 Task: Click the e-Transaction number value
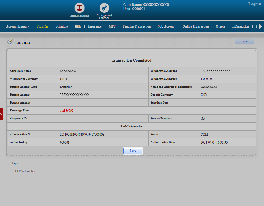(82, 135)
